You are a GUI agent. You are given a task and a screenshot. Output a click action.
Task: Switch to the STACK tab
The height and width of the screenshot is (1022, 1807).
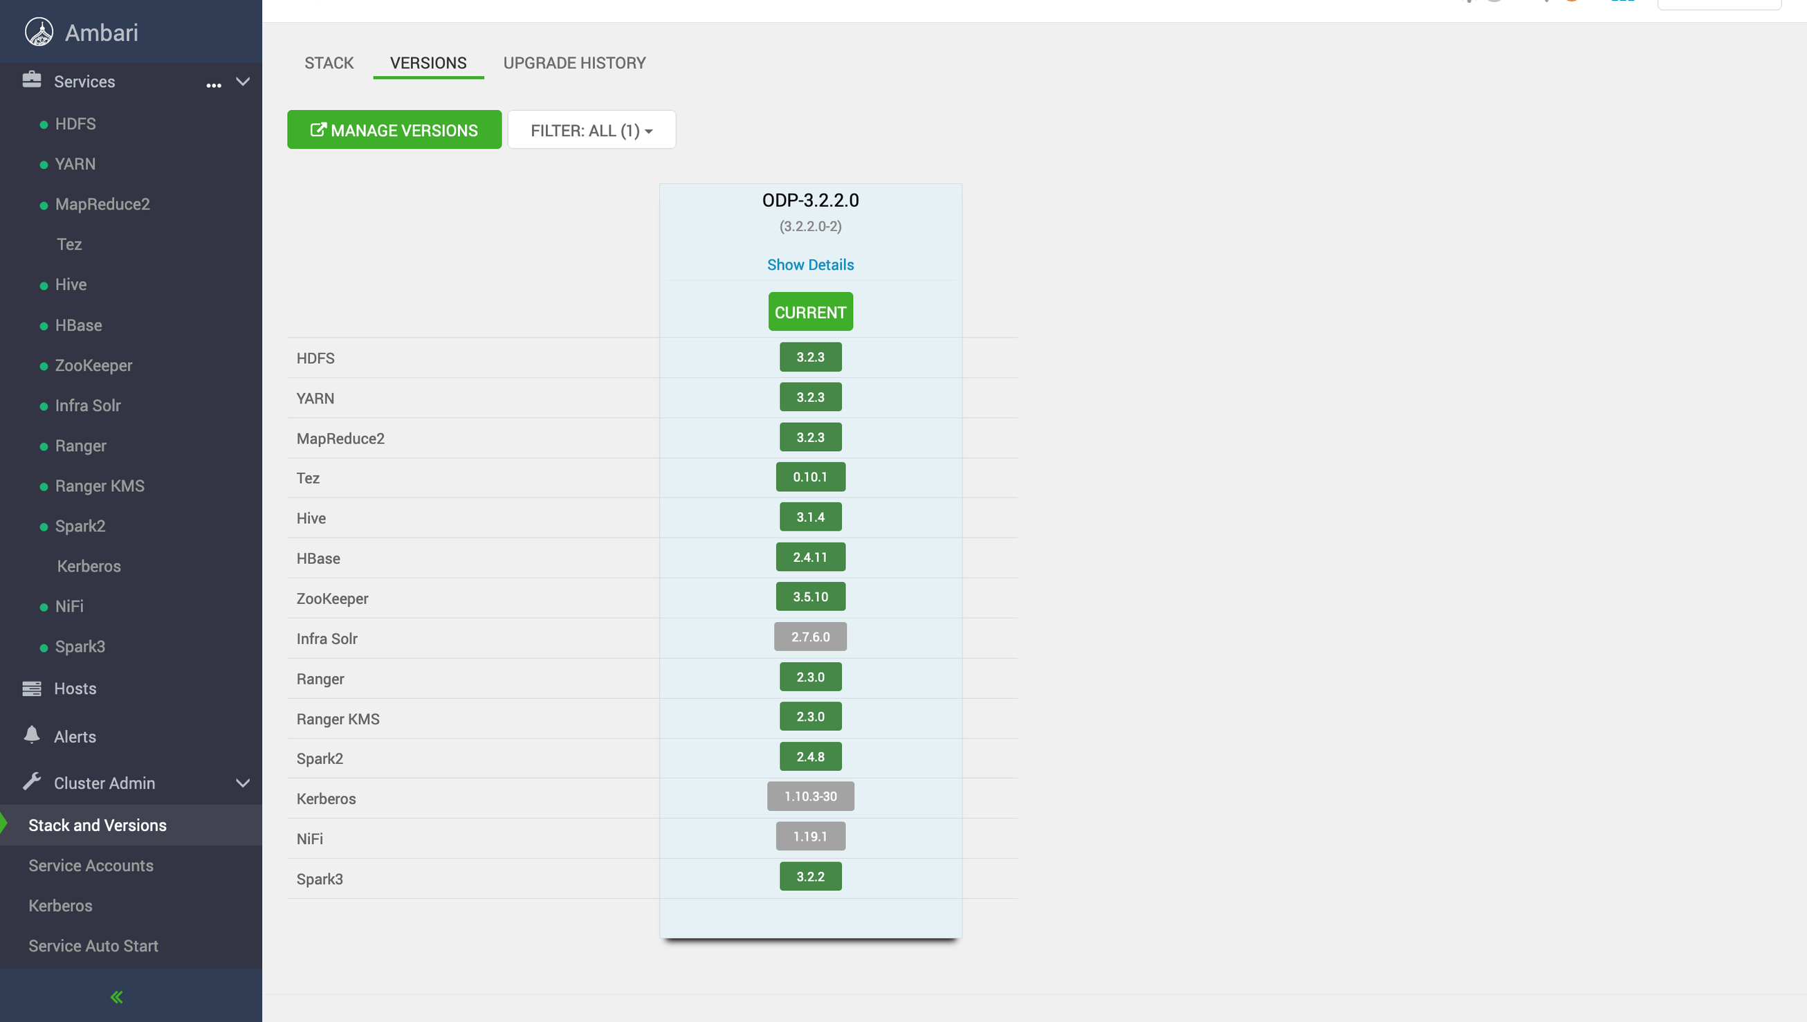tap(329, 63)
